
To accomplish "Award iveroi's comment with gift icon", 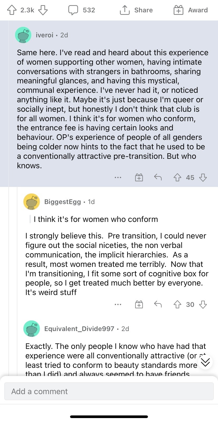I will click(x=139, y=178).
